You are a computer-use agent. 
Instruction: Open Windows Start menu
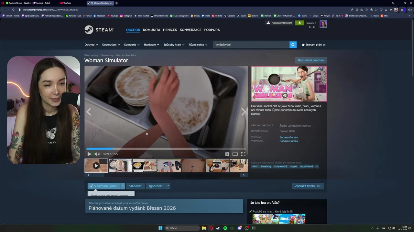[160, 228]
